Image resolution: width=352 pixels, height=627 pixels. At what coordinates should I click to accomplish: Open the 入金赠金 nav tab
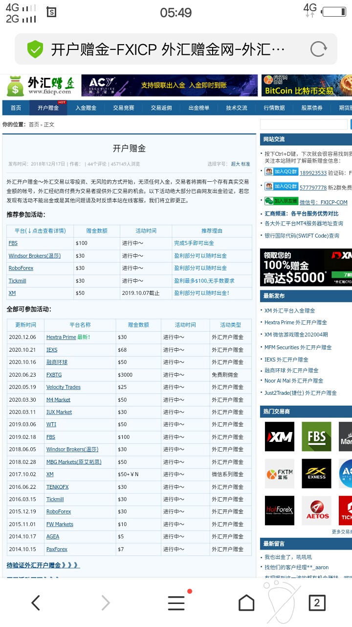click(x=86, y=108)
